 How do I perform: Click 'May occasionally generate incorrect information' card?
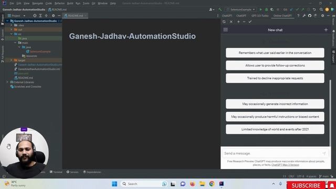tap(275, 104)
